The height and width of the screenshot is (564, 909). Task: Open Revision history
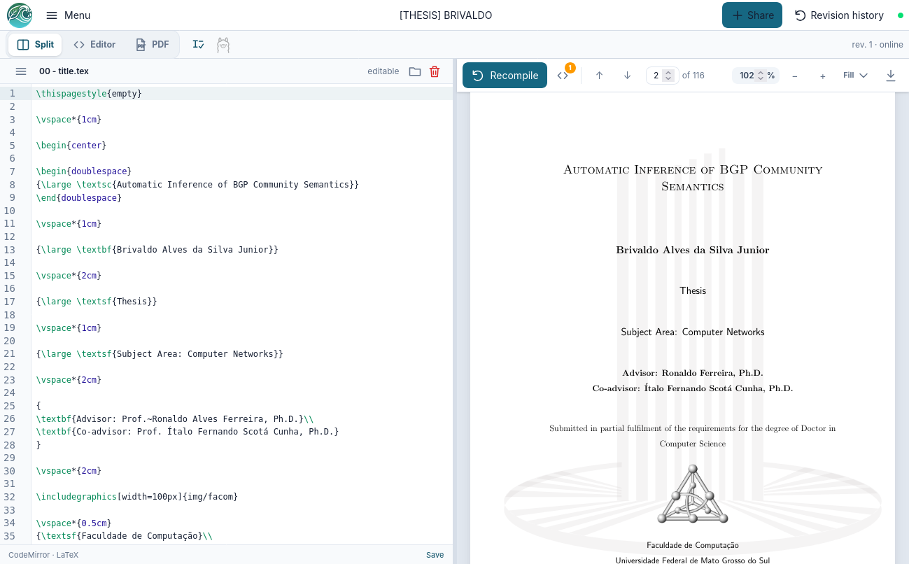839,15
